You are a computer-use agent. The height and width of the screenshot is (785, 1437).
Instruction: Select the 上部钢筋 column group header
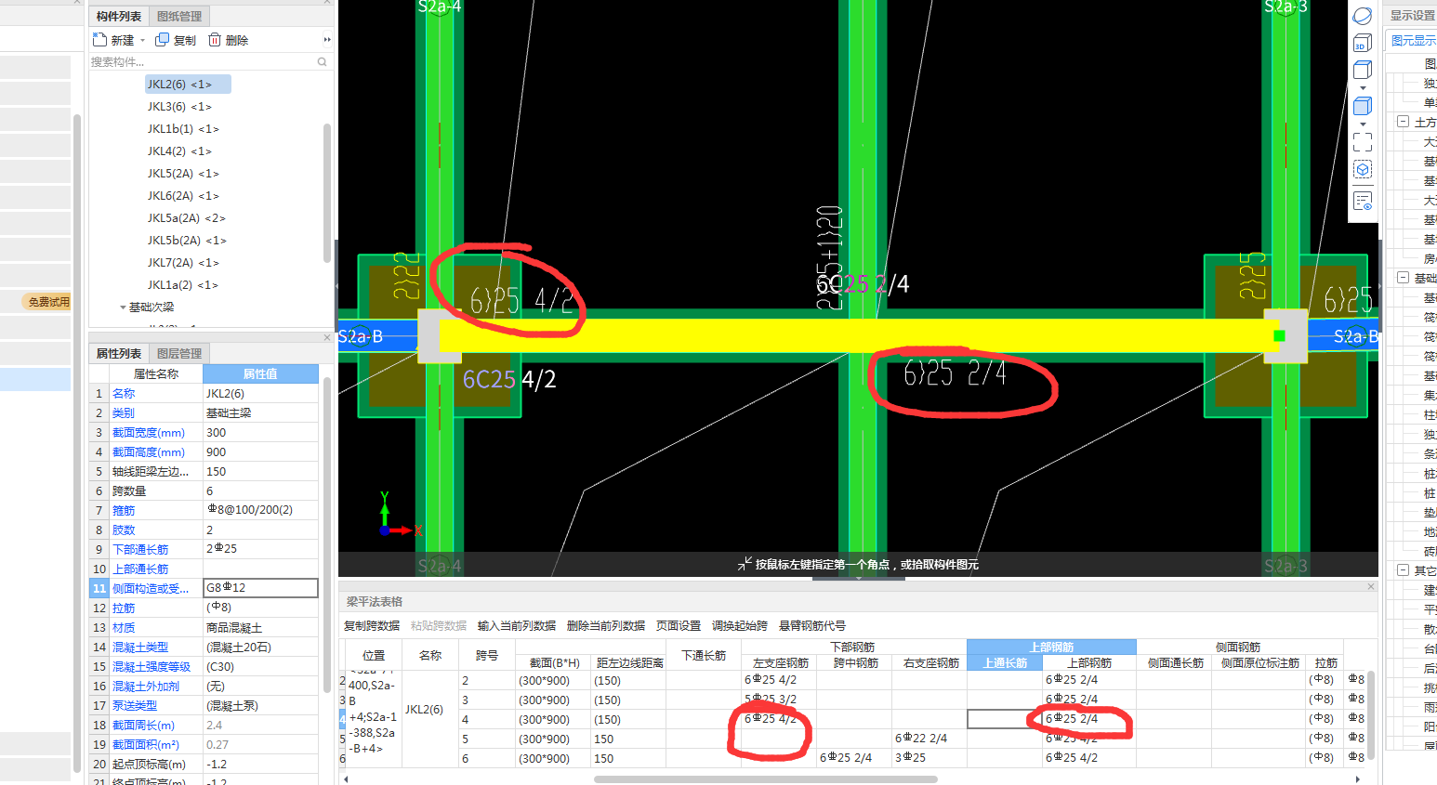(1051, 647)
